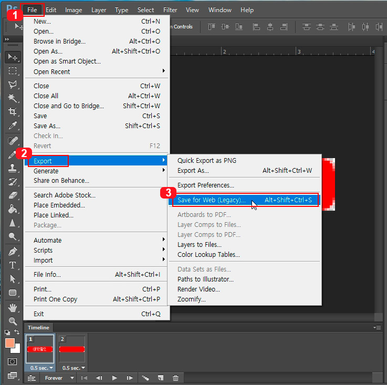Open the Edit menu
The width and height of the screenshot is (387, 385).
click(51, 10)
